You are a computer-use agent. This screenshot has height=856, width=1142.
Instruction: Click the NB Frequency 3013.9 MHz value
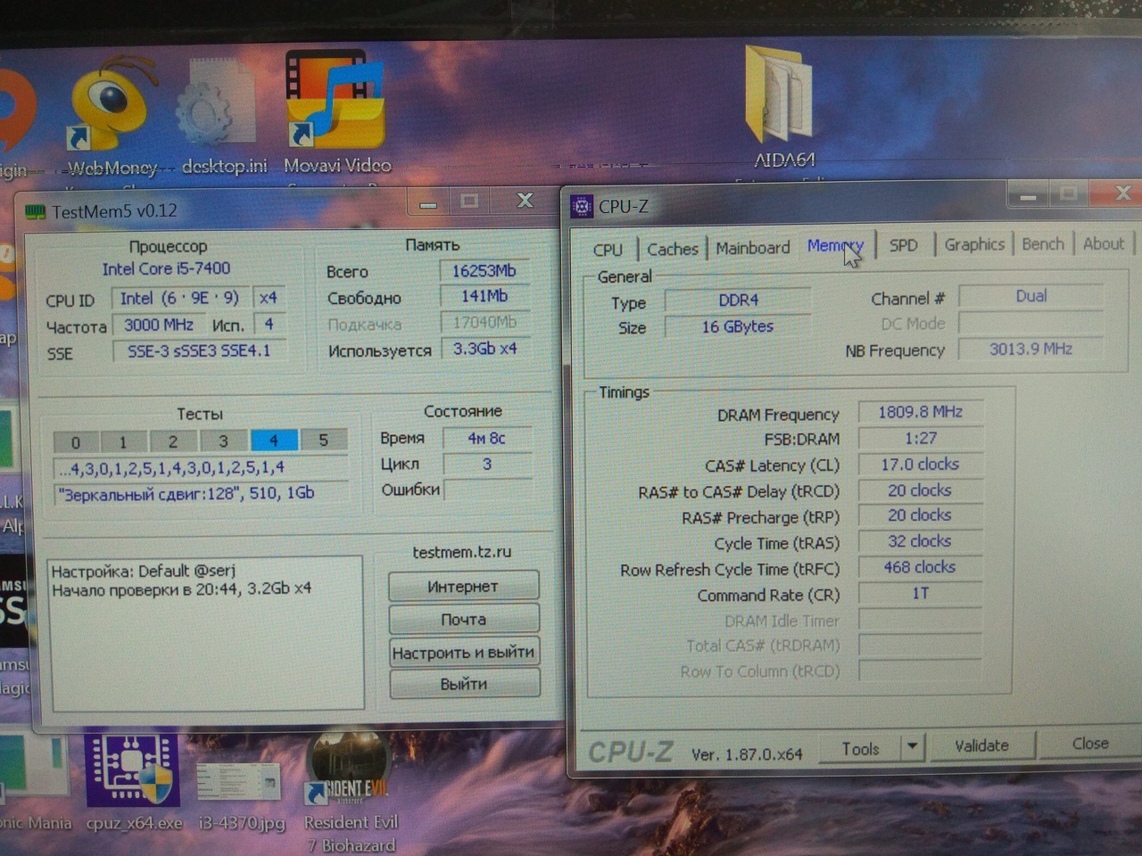tap(1030, 349)
